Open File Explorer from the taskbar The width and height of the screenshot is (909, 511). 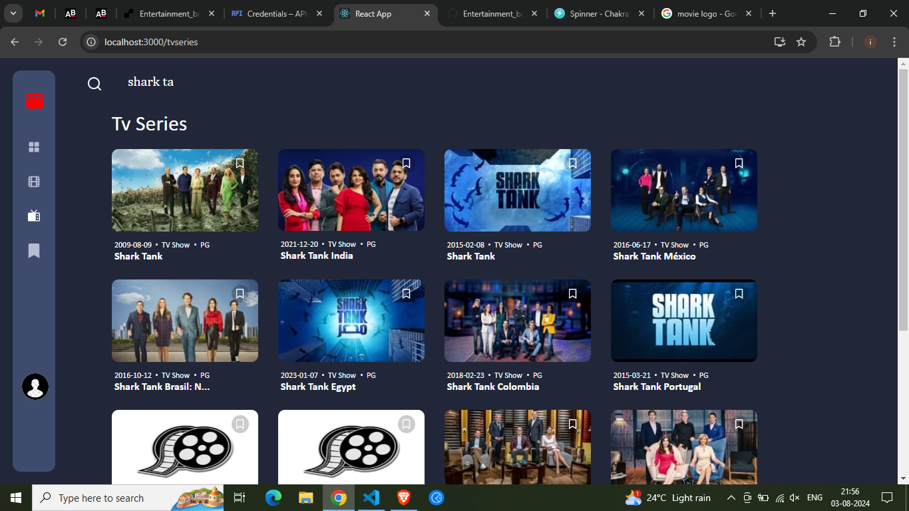tap(305, 498)
